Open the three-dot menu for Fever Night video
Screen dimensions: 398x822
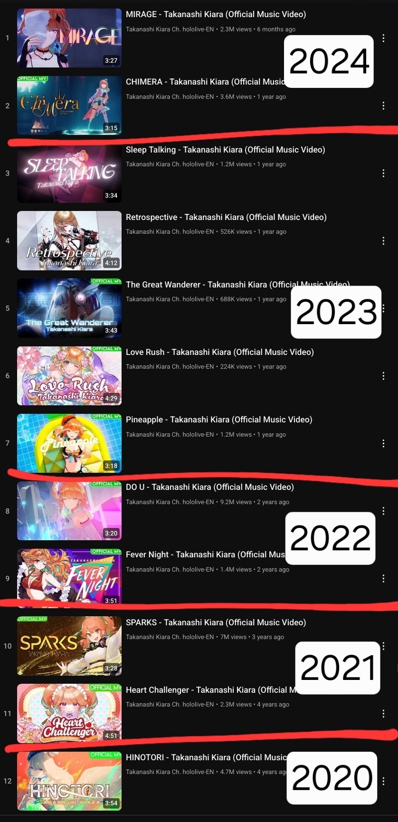[x=383, y=579]
